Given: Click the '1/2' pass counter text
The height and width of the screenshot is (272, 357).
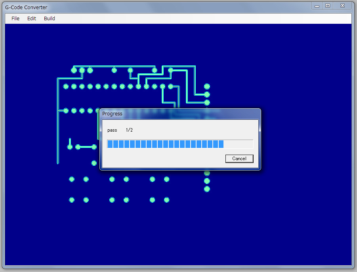Looking at the screenshot, I should tap(129, 130).
